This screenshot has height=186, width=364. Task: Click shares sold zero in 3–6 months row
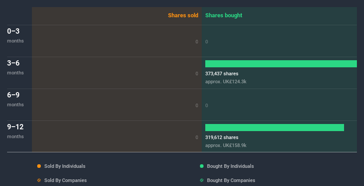pyautogui.click(x=197, y=74)
